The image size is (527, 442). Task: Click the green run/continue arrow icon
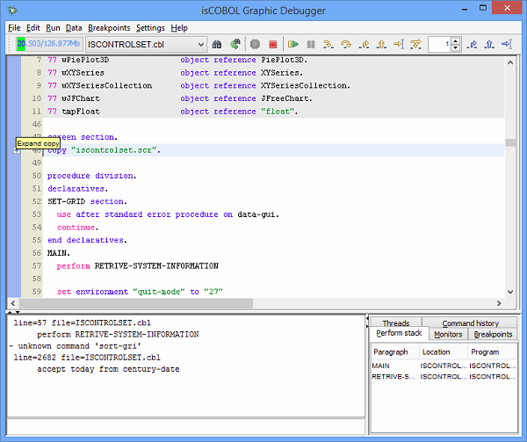(x=293, y=44)
